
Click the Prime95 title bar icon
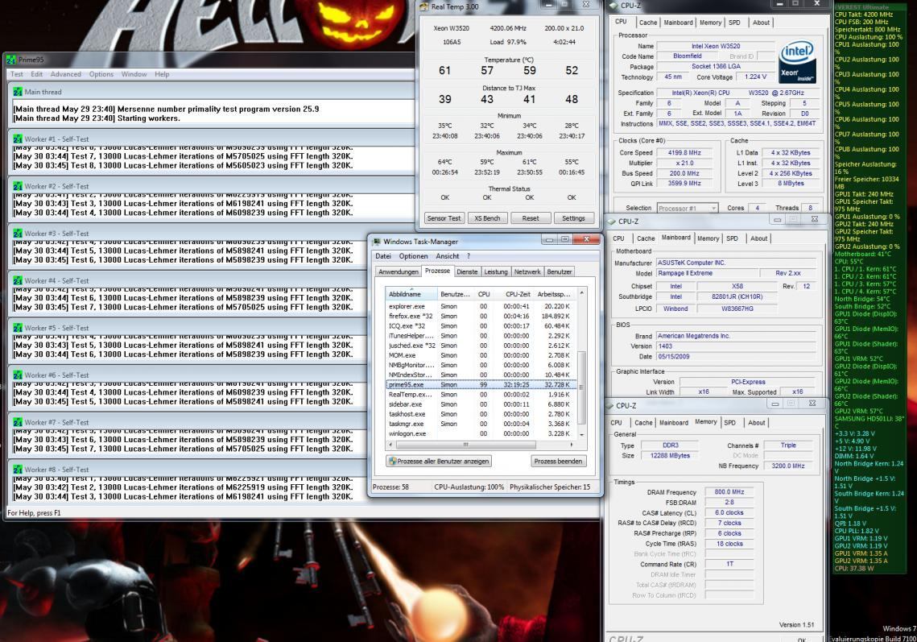[x=11, y=60]
